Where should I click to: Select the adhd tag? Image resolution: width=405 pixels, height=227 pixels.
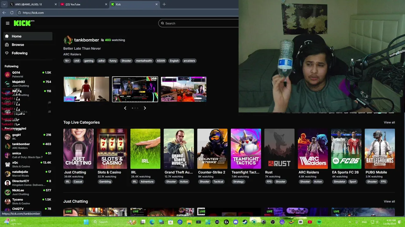(101, 61)
